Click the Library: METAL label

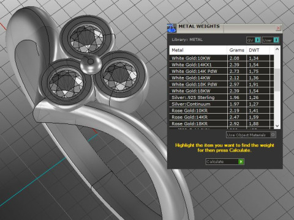coord(187,40)
